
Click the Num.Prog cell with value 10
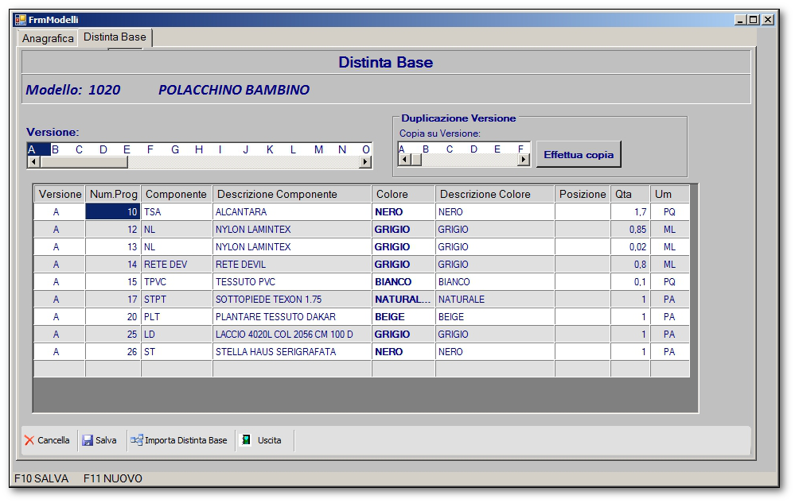point(113,212)
